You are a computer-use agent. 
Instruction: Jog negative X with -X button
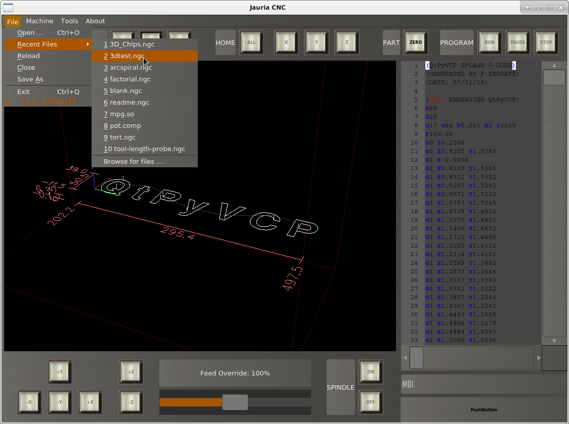pos(29,402)
